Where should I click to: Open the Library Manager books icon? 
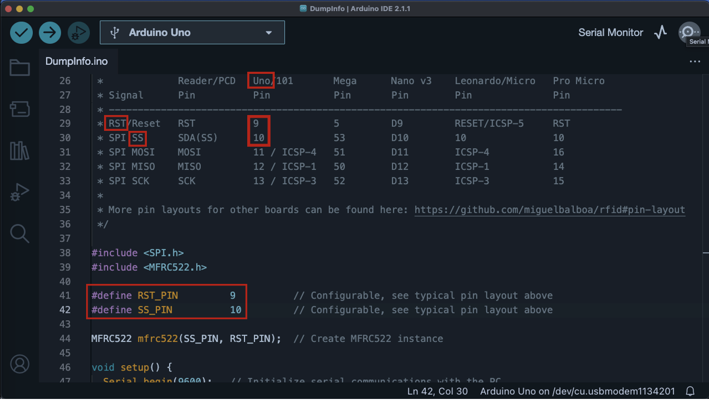point(20,151)
